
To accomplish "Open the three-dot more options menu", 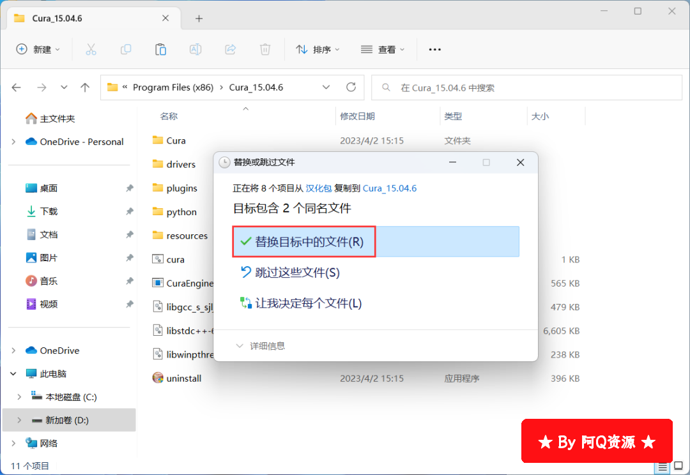I will coord(435,49).
